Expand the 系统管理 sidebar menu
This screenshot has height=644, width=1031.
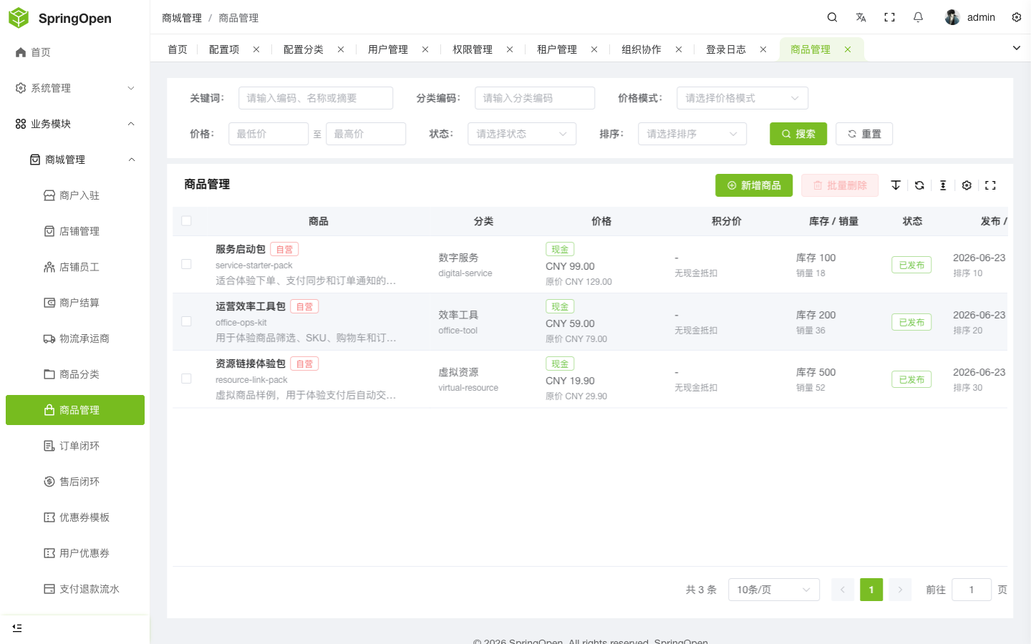click(x=75, y=88)
